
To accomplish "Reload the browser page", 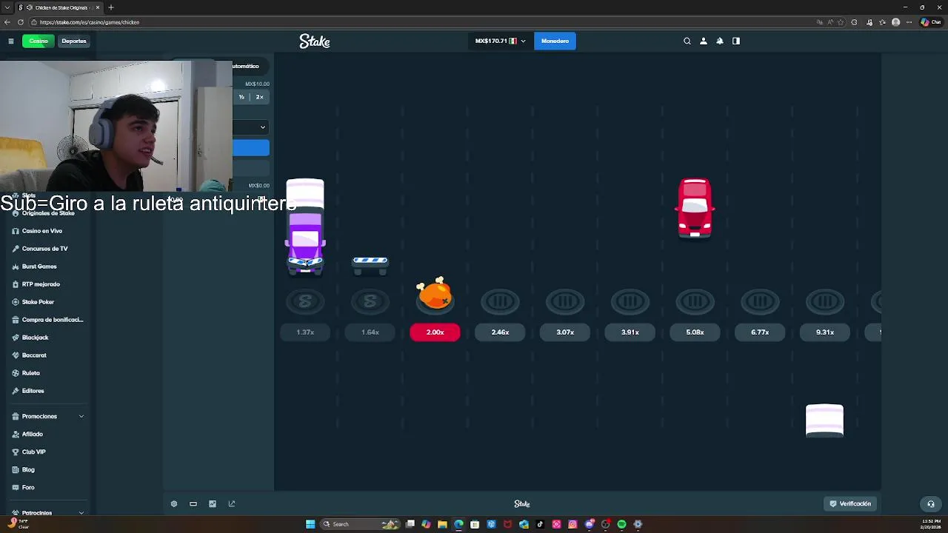I will click(x=21, y=22).
